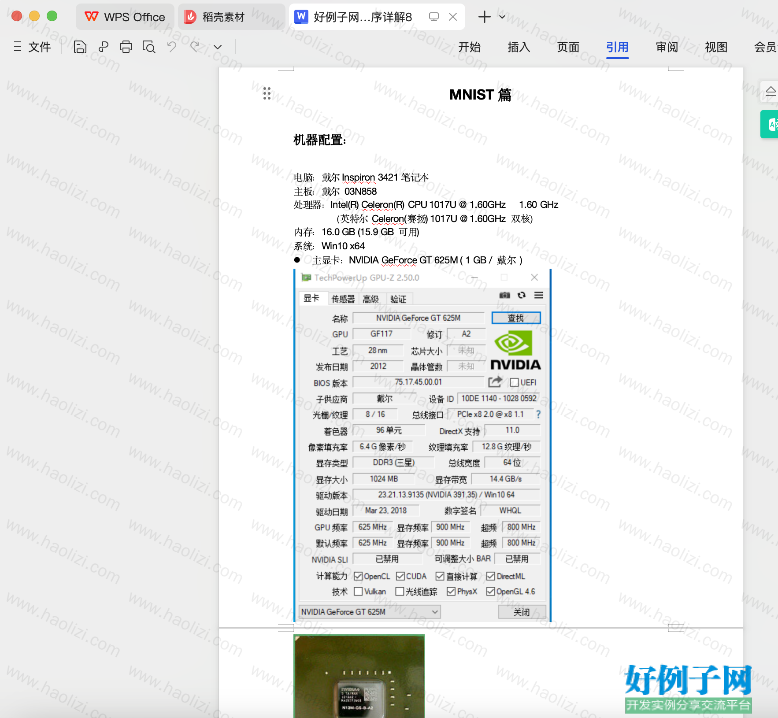Open the new tab dropdown arrow
Viewport: 778px width, 718px height.
click(x=502, y=17)
